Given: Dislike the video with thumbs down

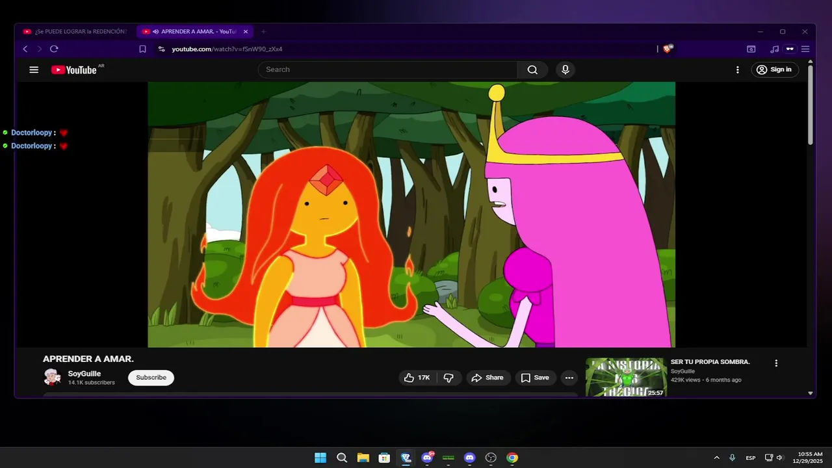Looking at the screenshot, I should pos(448,378).
